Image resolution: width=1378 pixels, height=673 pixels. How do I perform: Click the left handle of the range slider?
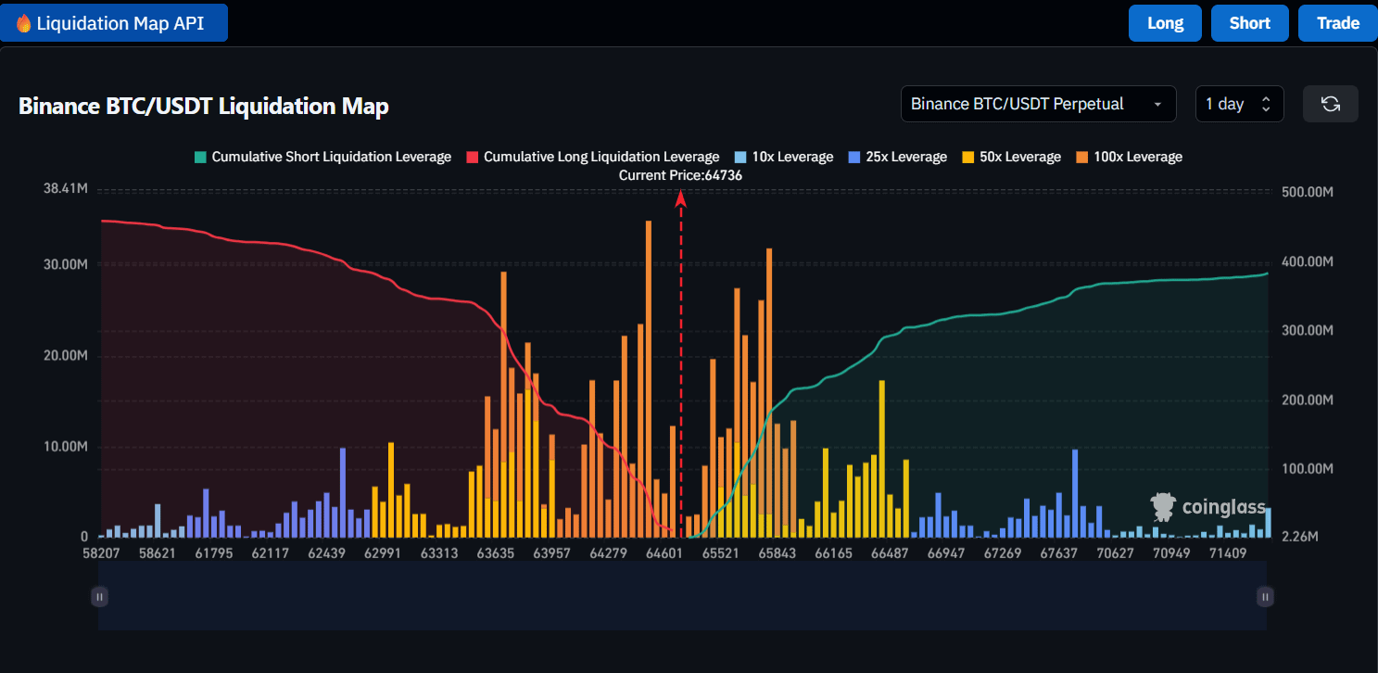tap(99, 597)
